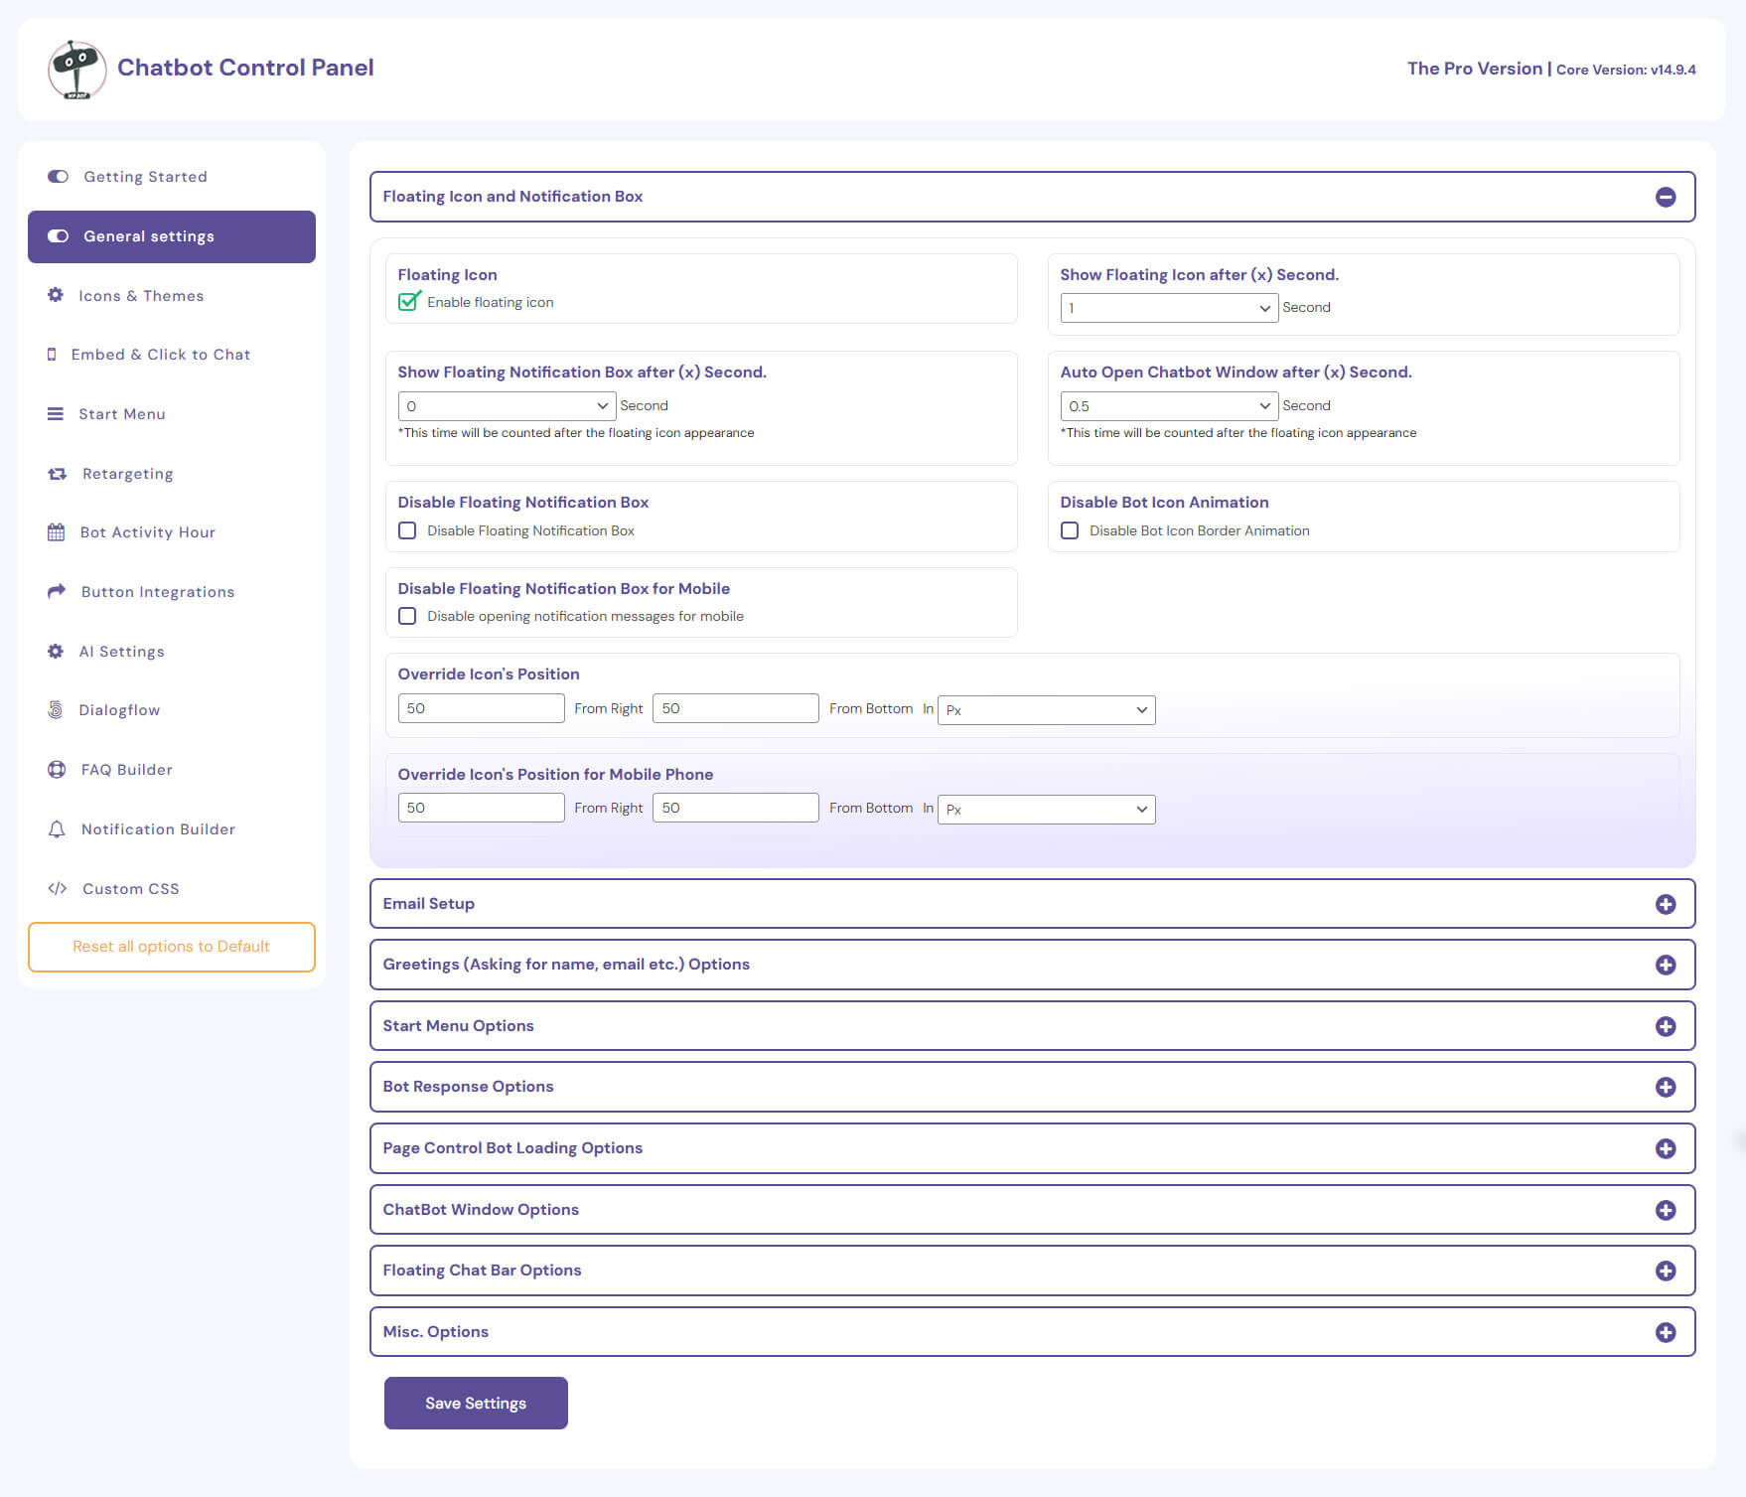1746x1497 pixels.
Task: Click the mobile From Bottom position field
Action: (x=736, y=808)
